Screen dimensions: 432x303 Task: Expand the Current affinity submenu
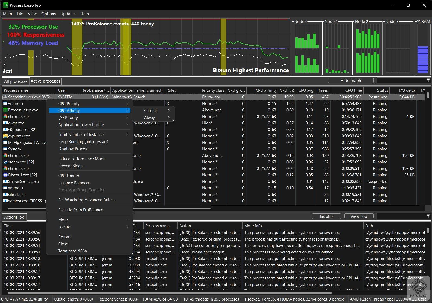click(153, 110)
